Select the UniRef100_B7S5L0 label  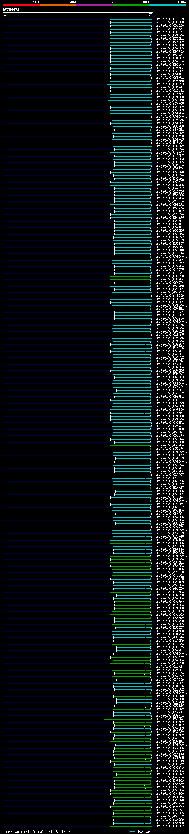pos(170,42)
